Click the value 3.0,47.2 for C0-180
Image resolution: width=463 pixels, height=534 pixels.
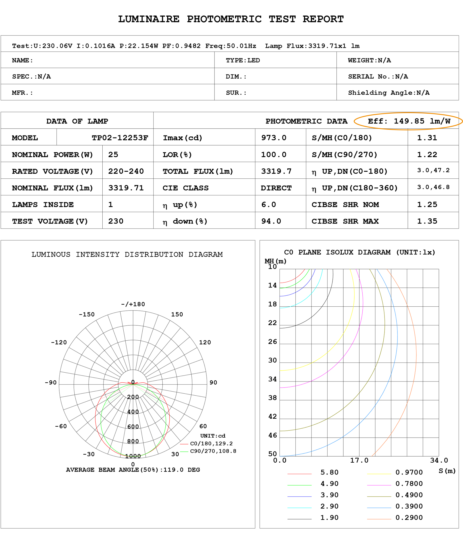(x=433, y=170)
